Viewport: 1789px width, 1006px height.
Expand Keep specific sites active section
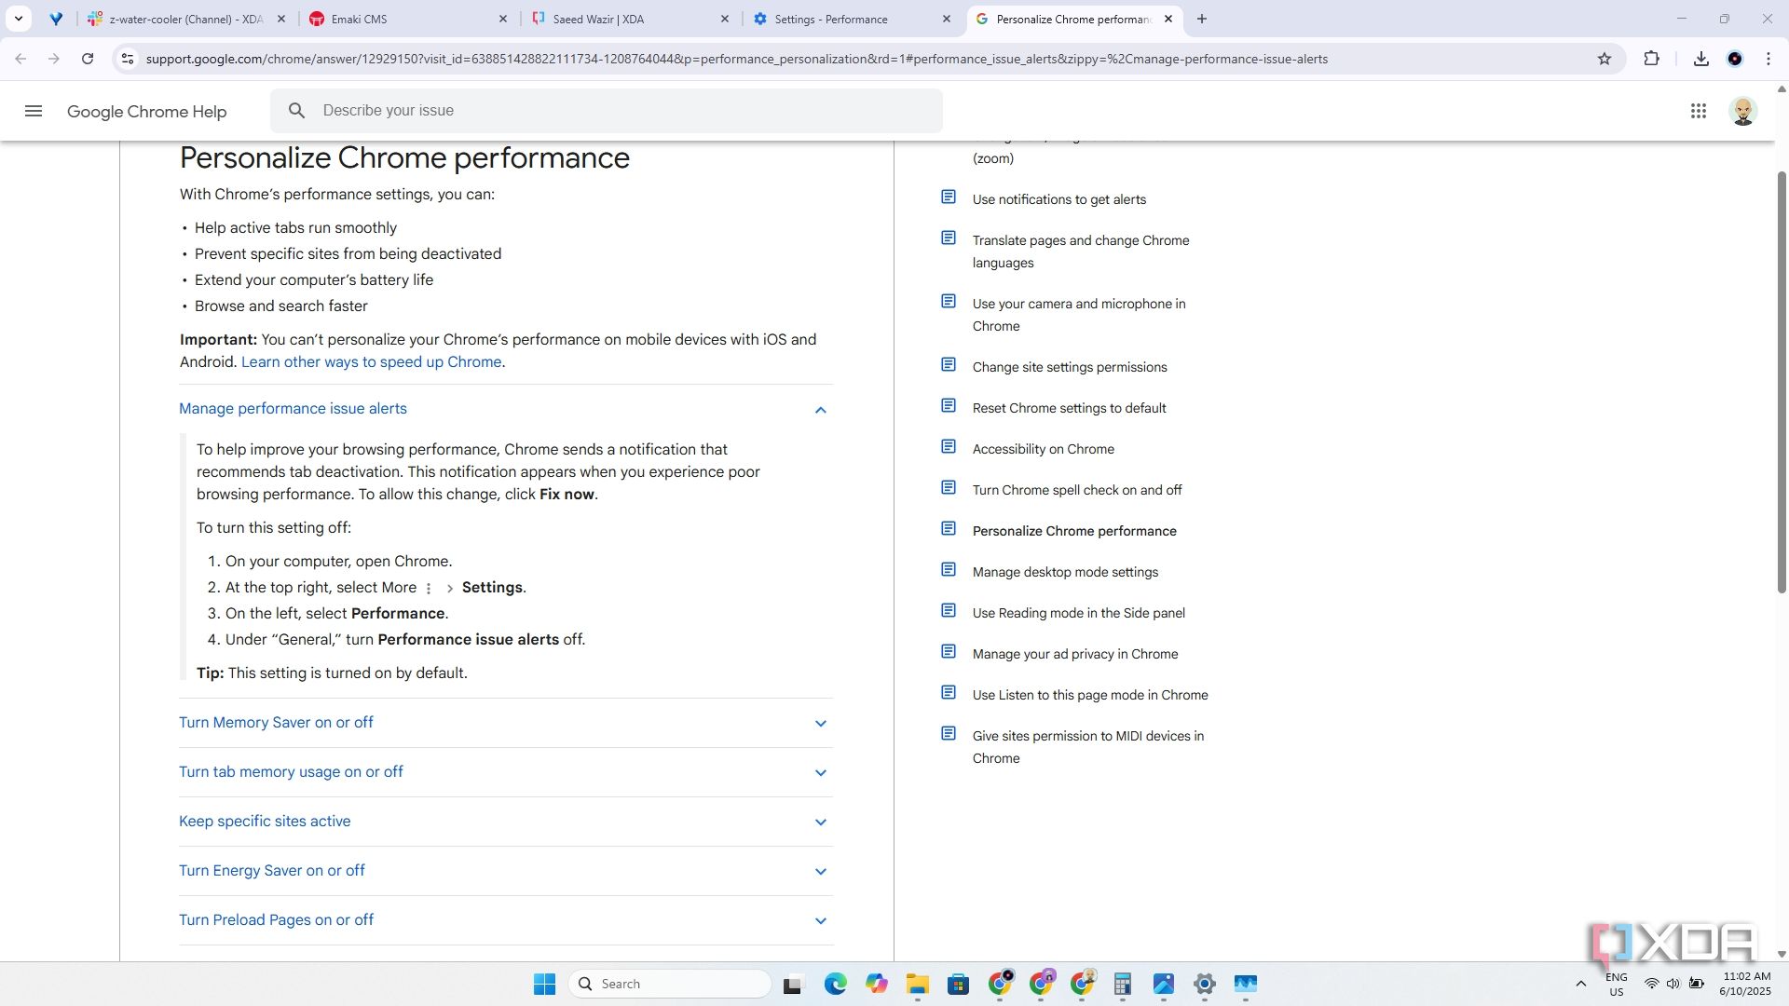[820, 822]
